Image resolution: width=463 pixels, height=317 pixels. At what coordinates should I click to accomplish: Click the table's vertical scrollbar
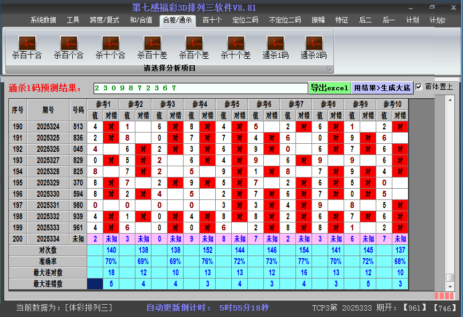[450, 187]
